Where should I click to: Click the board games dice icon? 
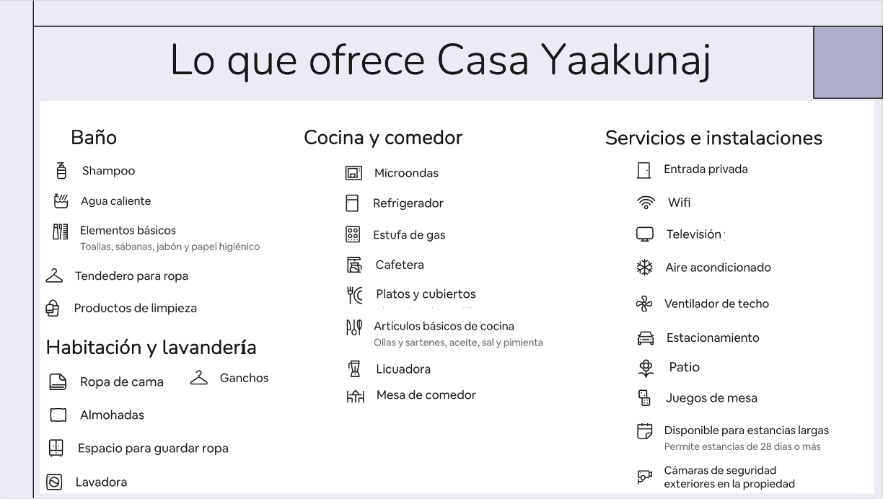click(644, 397)
